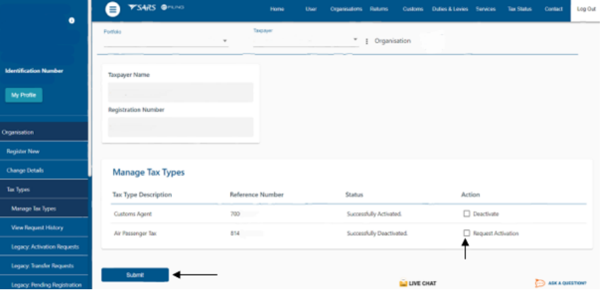Screen dimensions: 610x296
Task: Click the Registration Number field
Action: [181, 127]
